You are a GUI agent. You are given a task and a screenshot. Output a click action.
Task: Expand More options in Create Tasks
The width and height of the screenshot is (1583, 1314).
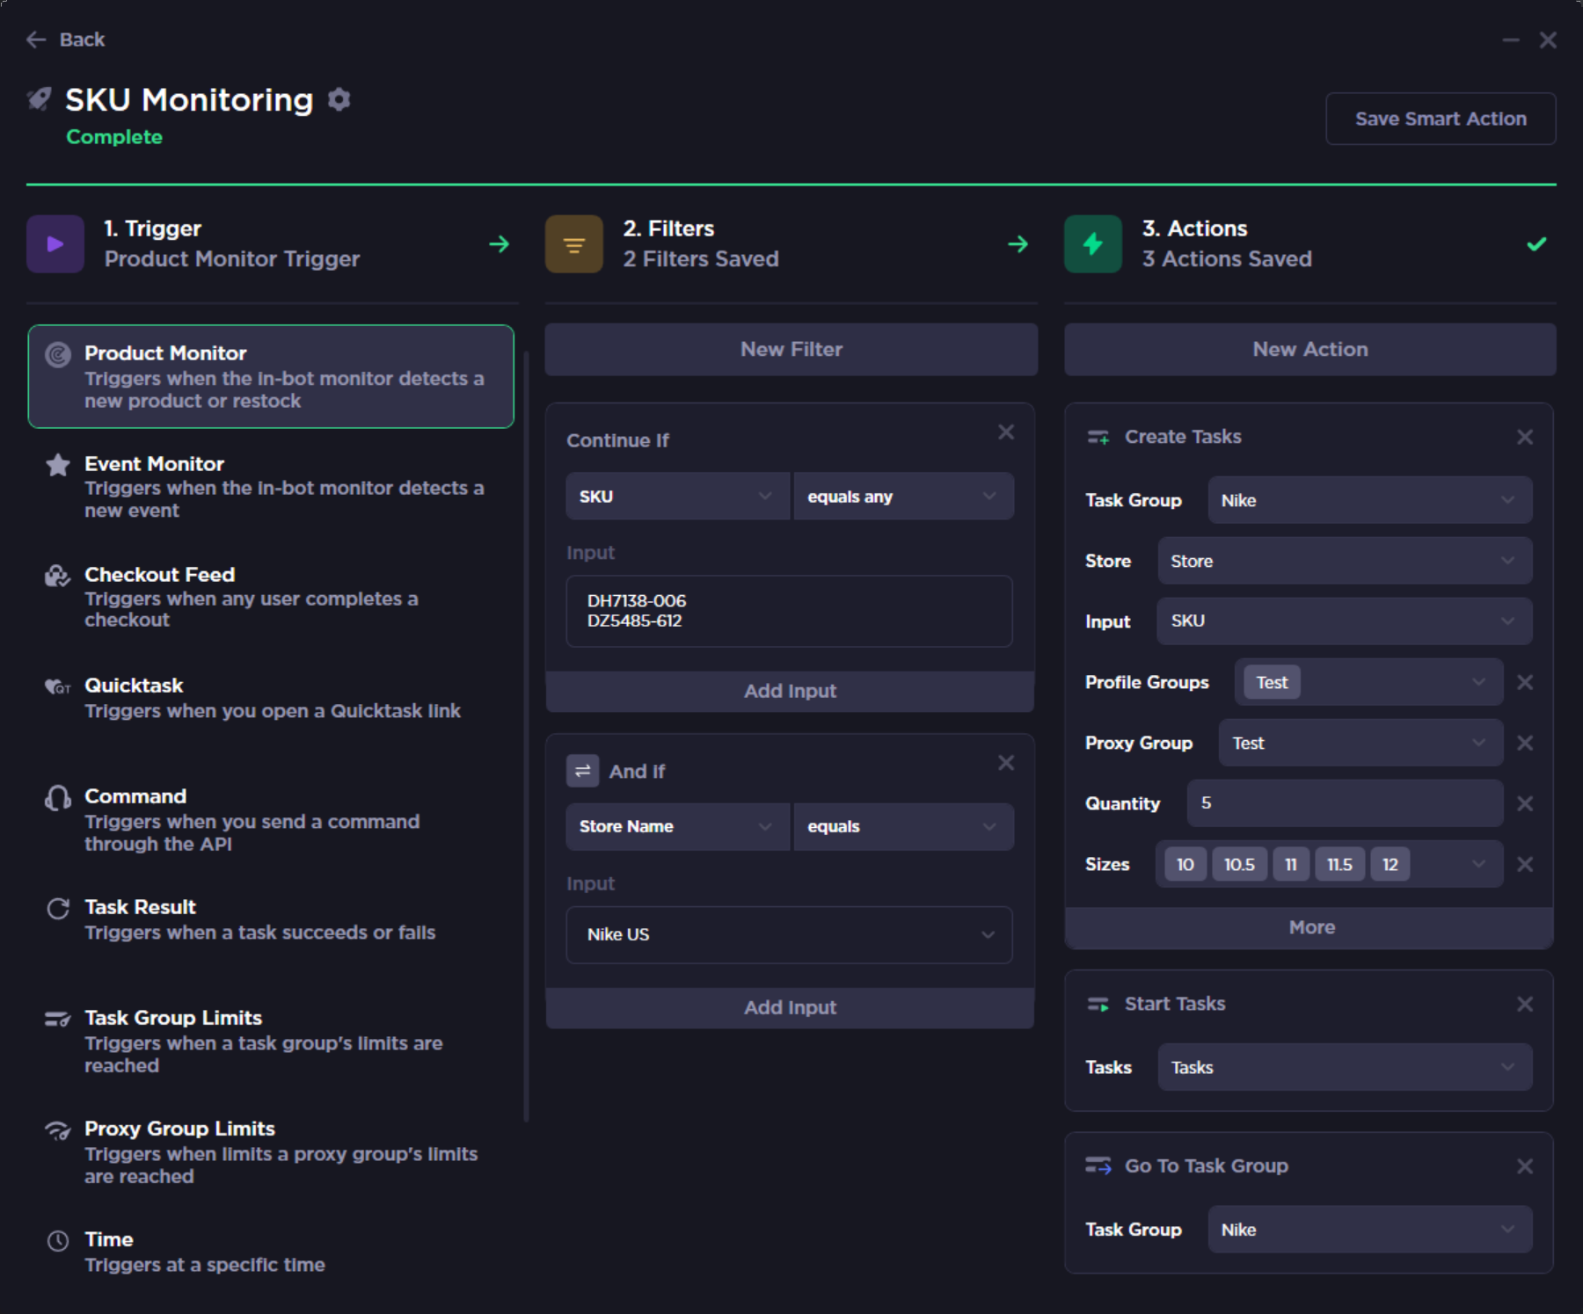1309,927
